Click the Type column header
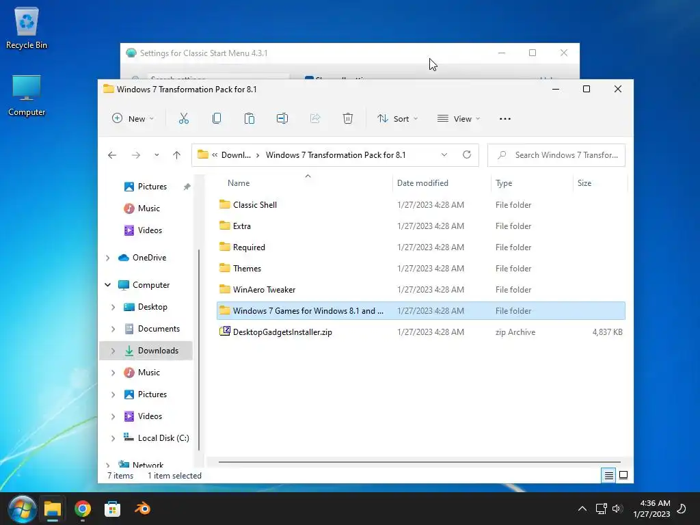This screenshot has width=700, height=525. [504, 183]
